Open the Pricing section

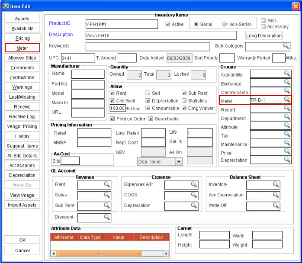22,38
